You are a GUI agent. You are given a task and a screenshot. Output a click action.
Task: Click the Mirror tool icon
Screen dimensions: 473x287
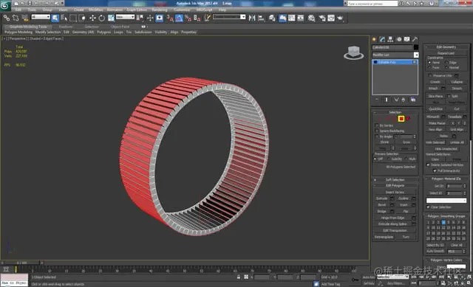[x=252, y=18]
